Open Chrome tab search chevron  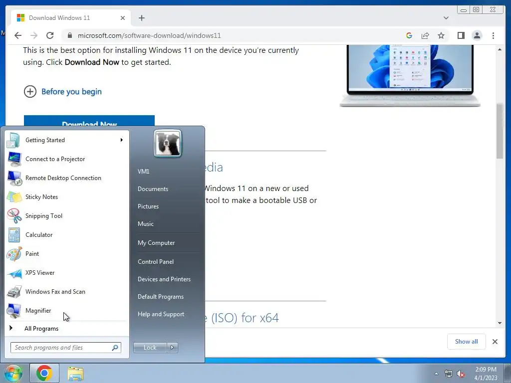coord(446,18)
